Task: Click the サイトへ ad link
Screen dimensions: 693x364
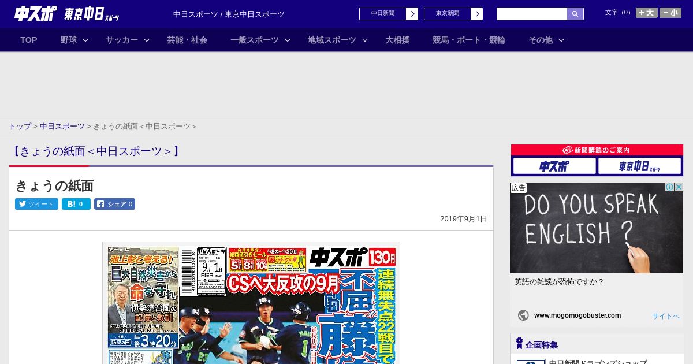Action: click(666, 316)
